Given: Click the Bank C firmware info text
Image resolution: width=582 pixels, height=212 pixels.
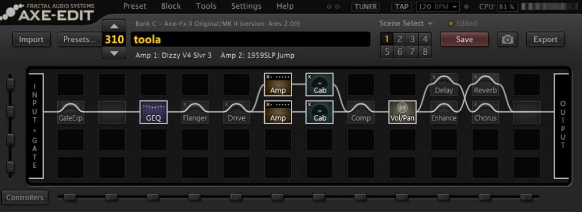Looking at the screenshot, I should click(218, 24).
